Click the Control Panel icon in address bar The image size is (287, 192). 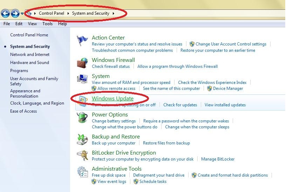coord(29,13)
